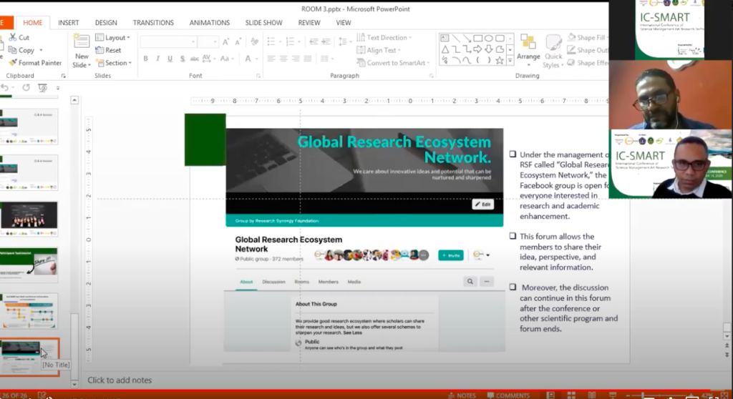Select the Format Painter tool

click(35, 63)
